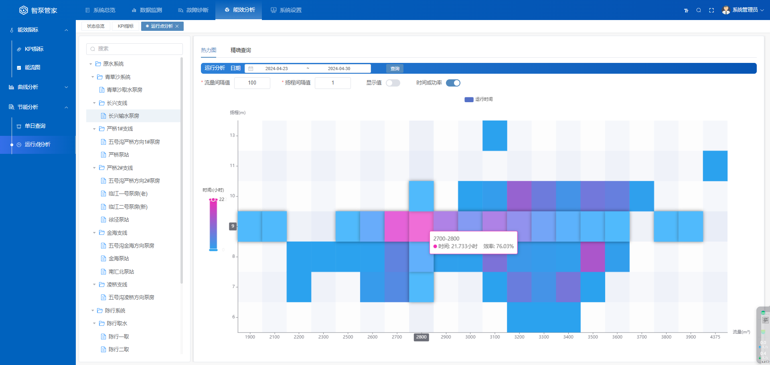
Task: Open the 故障诊断 top menu
Action: pyautogui.click(x=193, y=10)
